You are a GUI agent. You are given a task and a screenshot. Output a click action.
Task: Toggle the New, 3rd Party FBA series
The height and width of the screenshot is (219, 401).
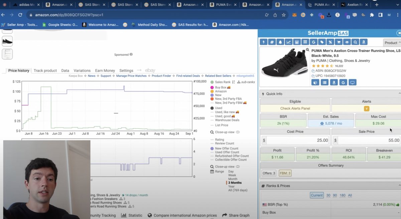click(x=213, y=99)
